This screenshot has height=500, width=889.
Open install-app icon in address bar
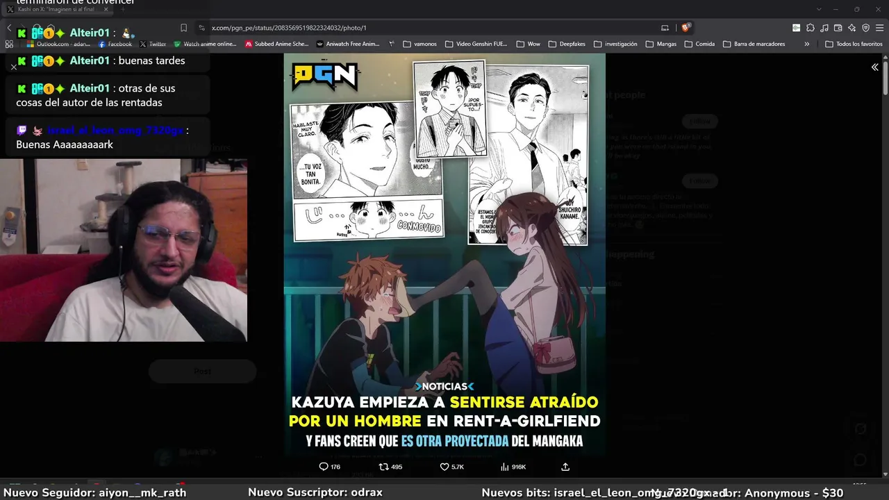[665, 28]
